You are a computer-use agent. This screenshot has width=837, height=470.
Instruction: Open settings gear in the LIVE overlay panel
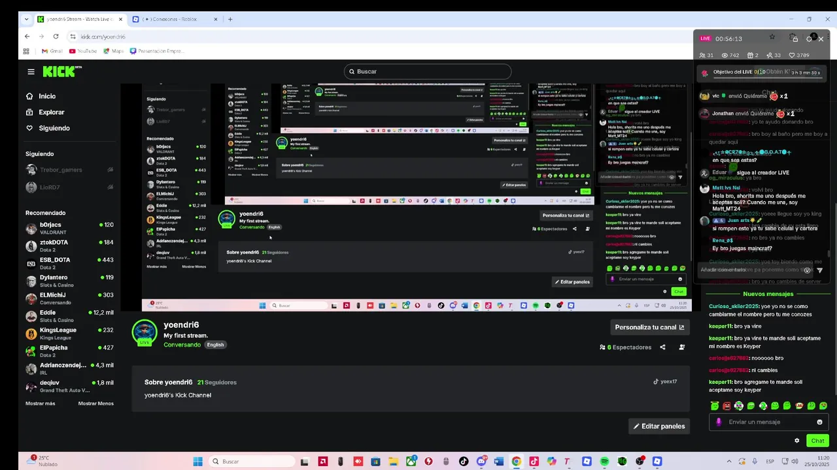pos(808,39)
